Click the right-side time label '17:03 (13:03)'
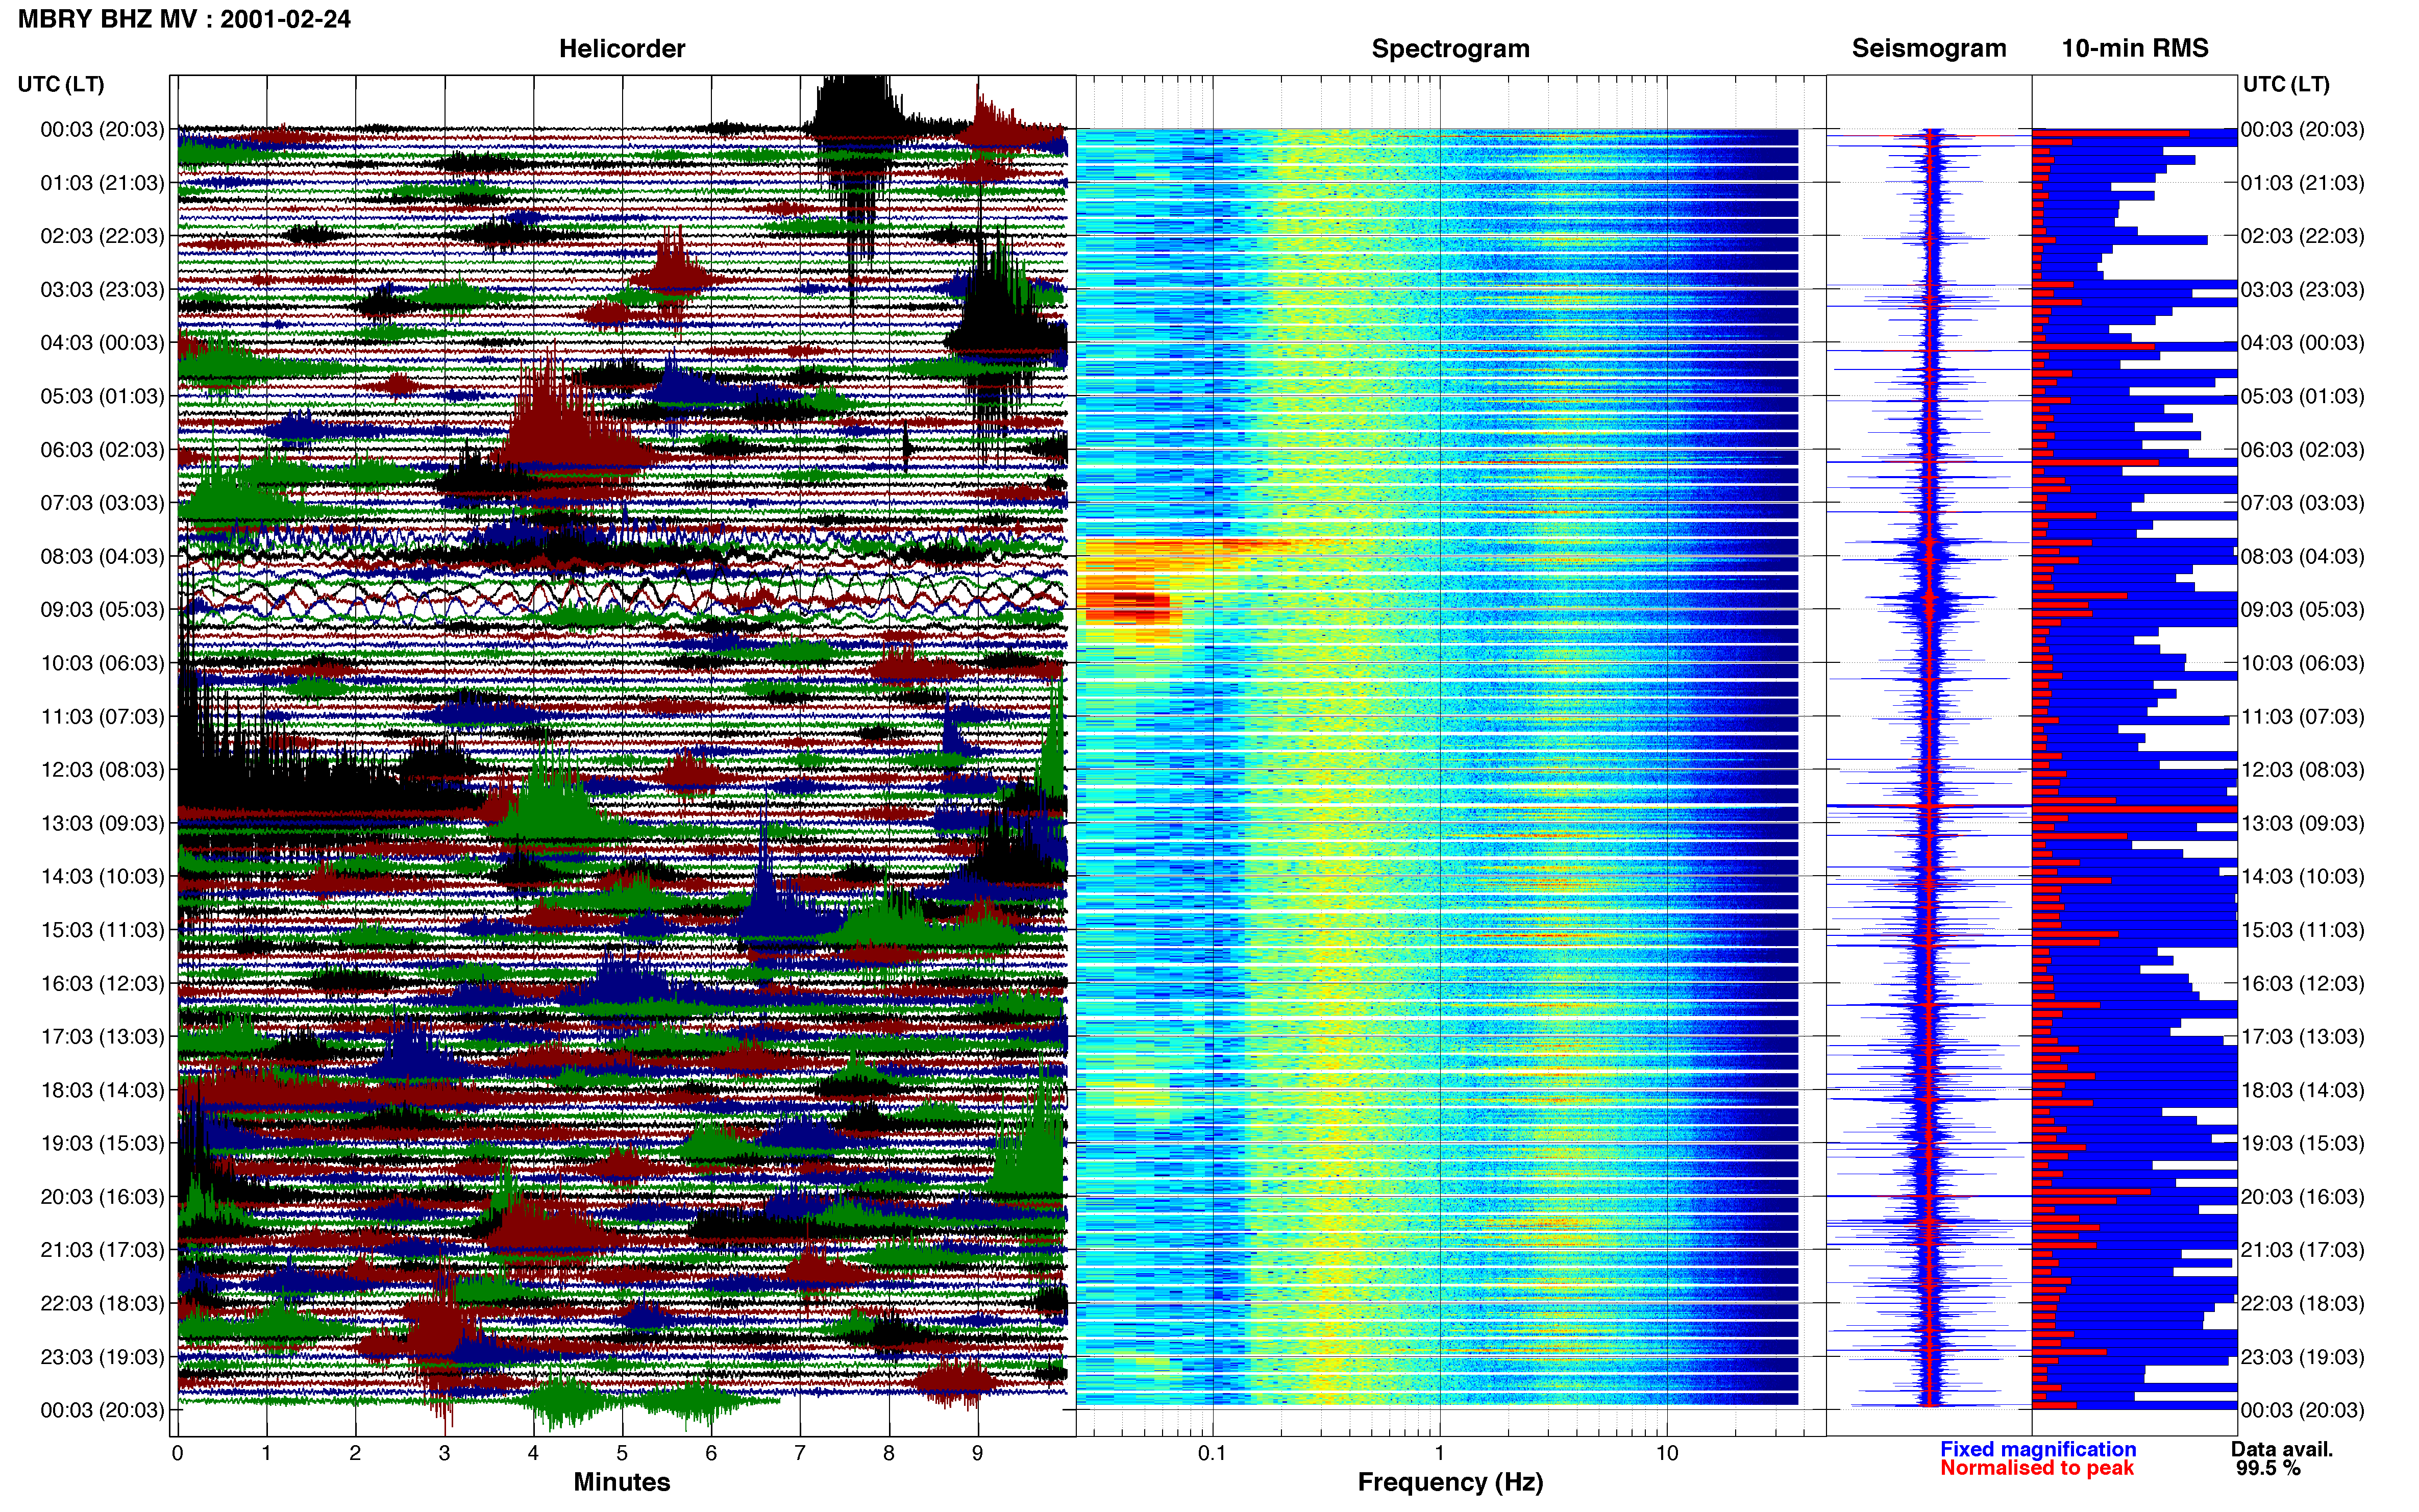 pyautogui.click(x=2303, y=1036)
